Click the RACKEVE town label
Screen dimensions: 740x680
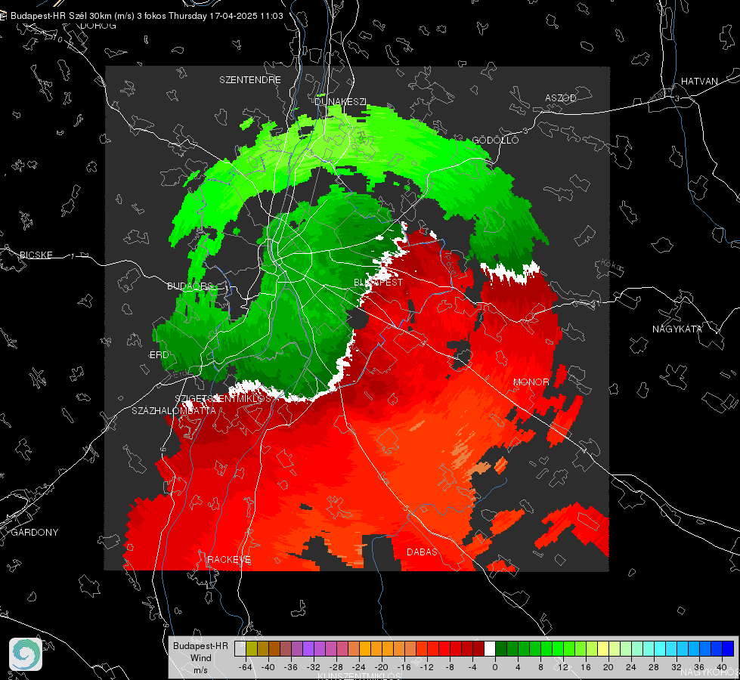click(229, 560)
